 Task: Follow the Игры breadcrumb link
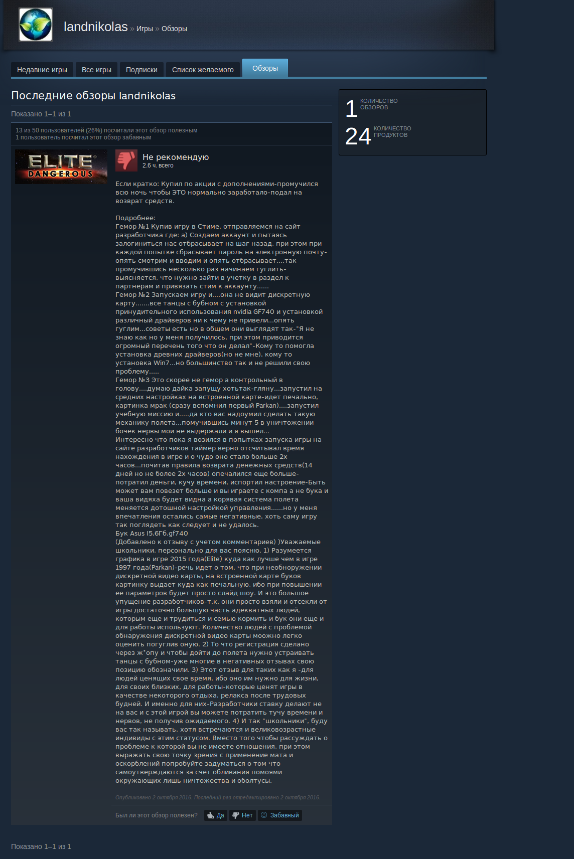145,29
